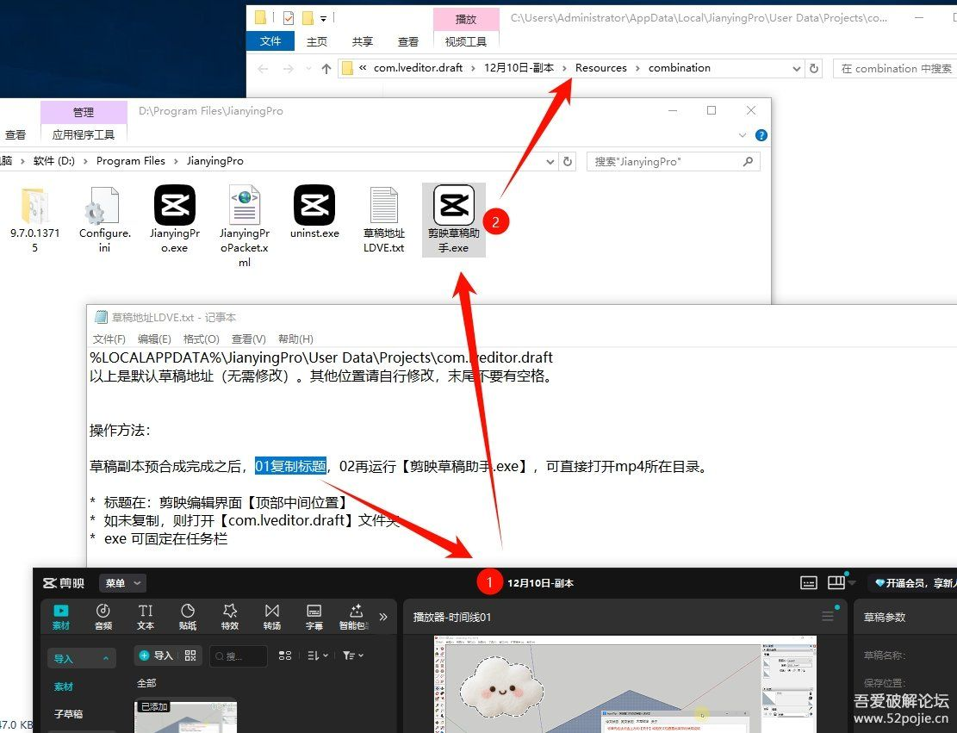Go to Program Files in the breadcrumb
The image size is (957, 733).
coord(131,161)
